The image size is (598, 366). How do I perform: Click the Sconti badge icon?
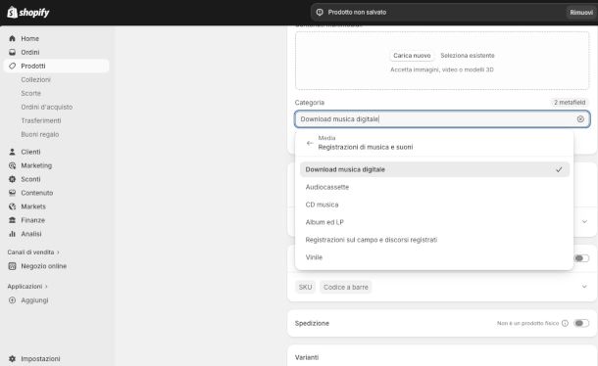12,179
